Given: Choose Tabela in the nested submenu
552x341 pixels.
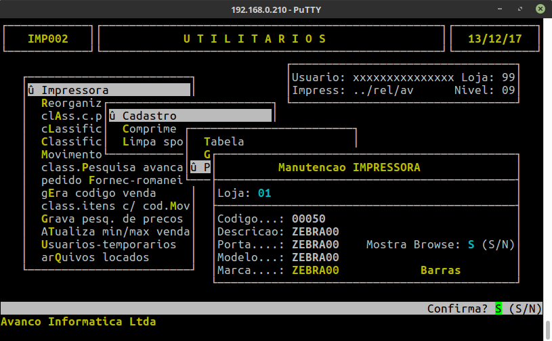Looking at the screenshot, I should click(224, 141).
